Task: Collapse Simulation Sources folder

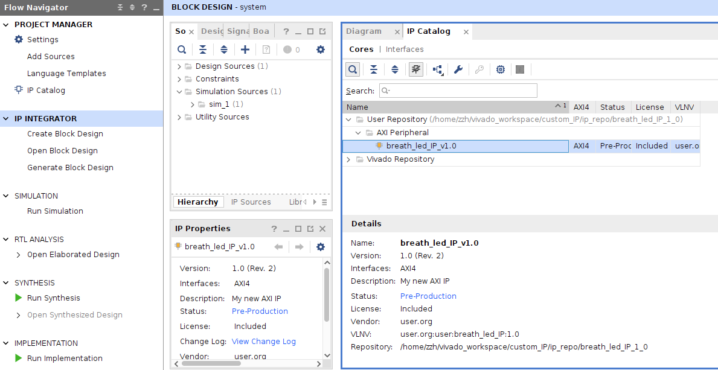Action: [x=179, y=92]
